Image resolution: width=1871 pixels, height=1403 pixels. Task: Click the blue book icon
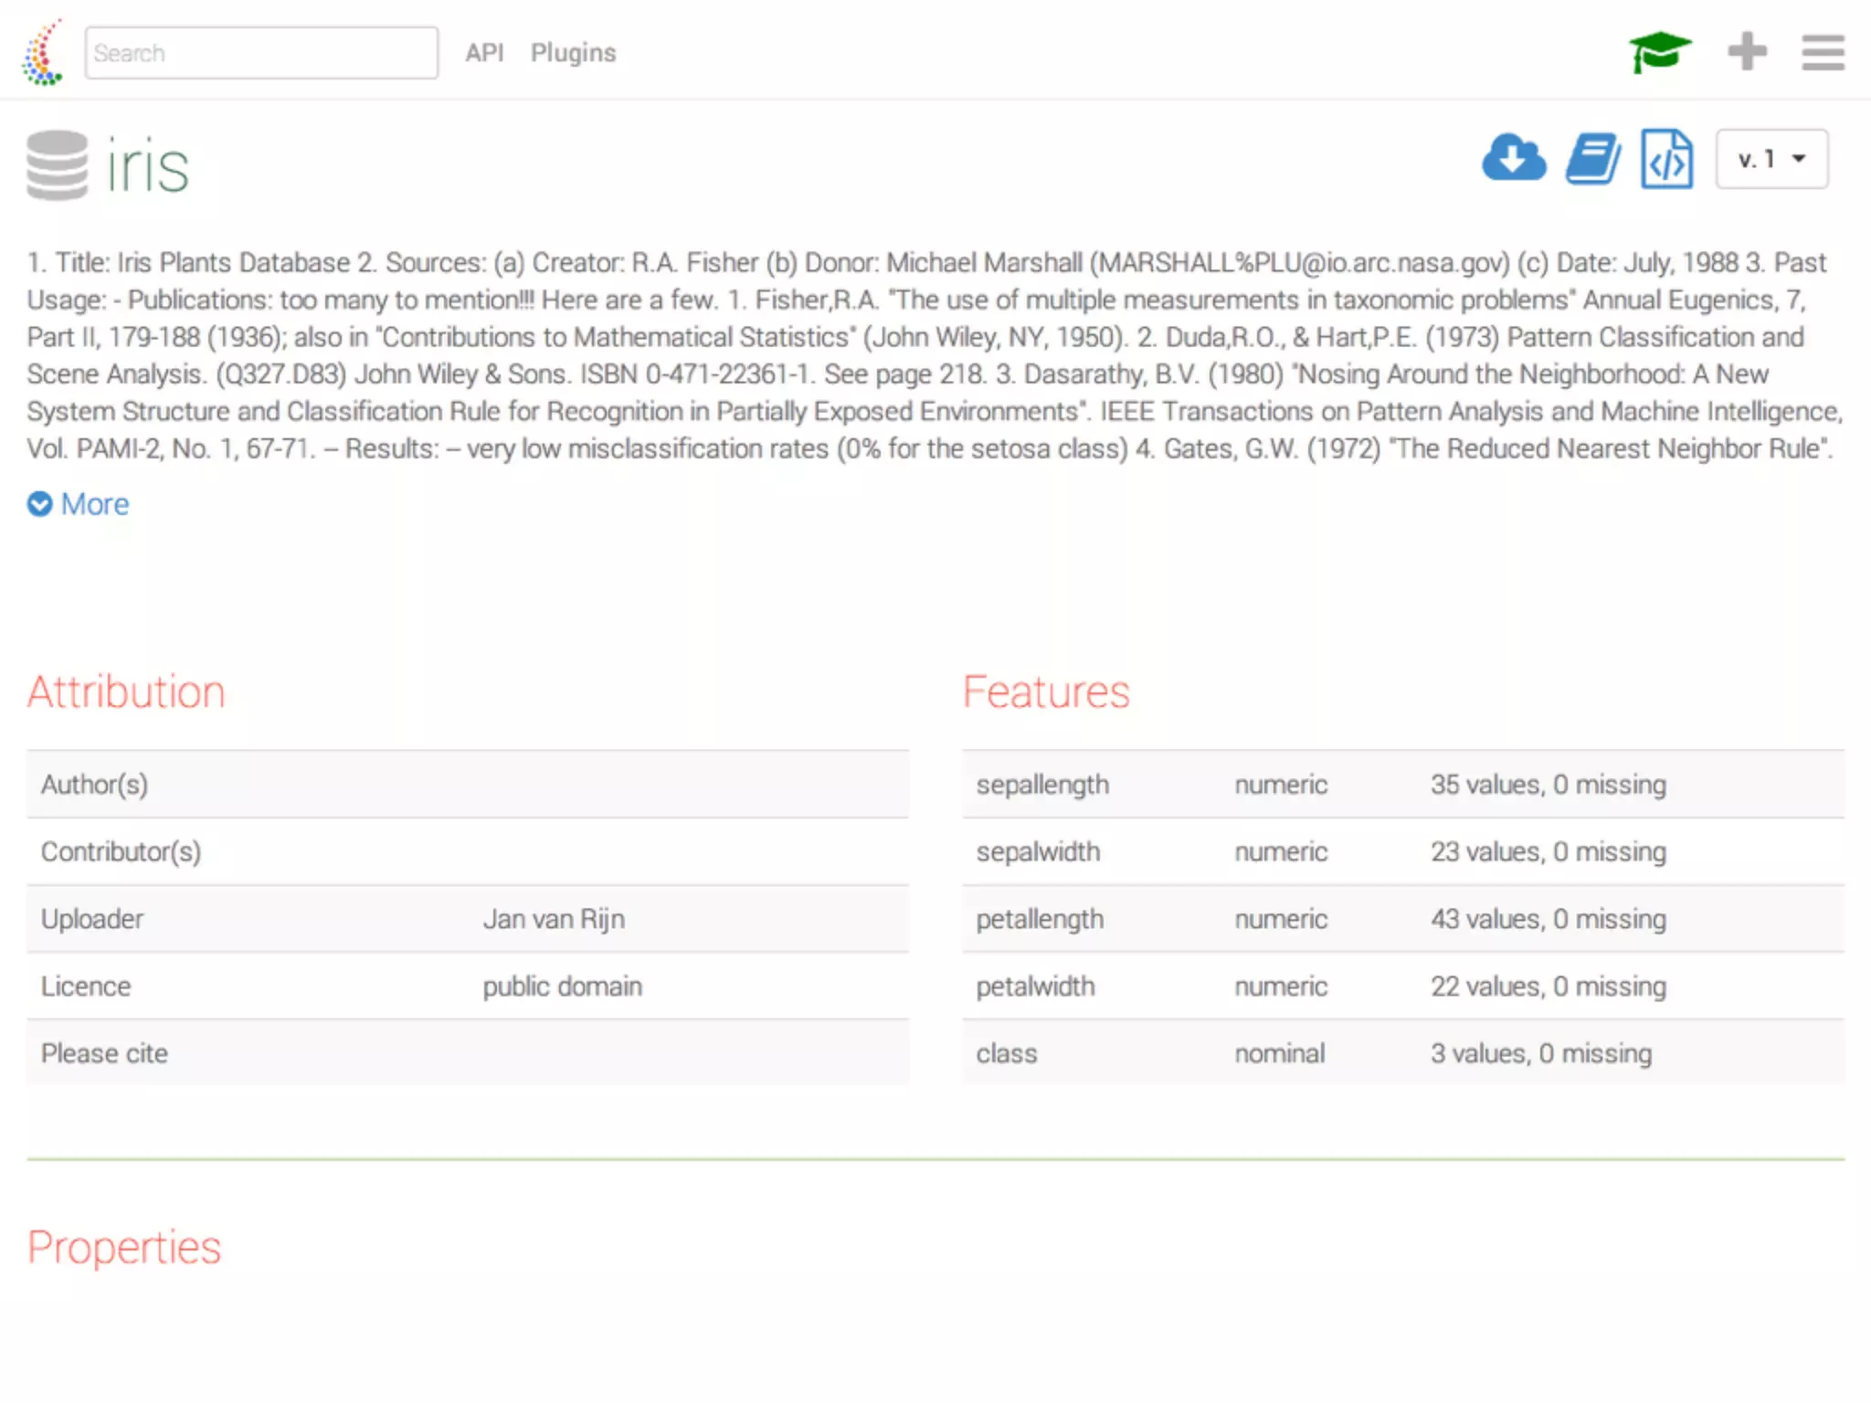[1592, 159]
